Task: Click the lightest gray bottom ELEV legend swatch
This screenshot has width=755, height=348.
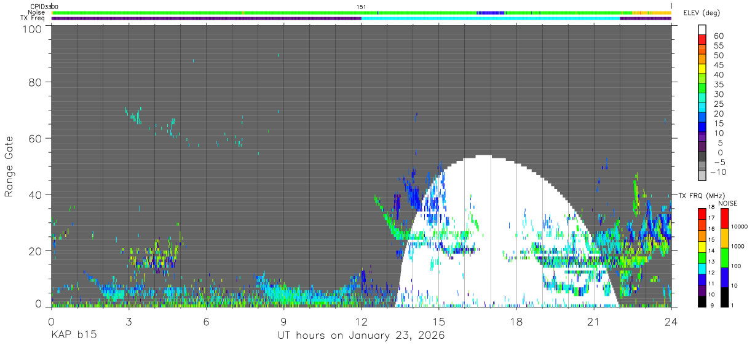Action: 702,175
